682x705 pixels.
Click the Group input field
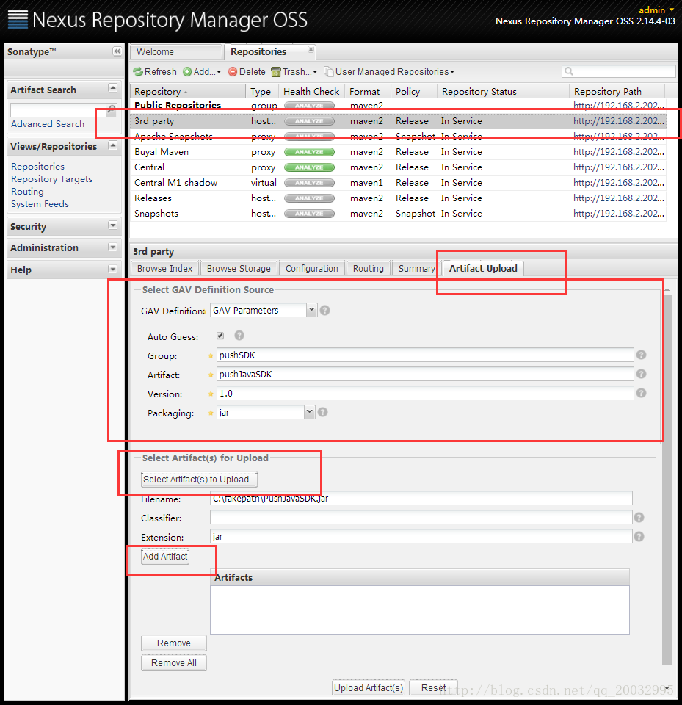pos(425,355)
